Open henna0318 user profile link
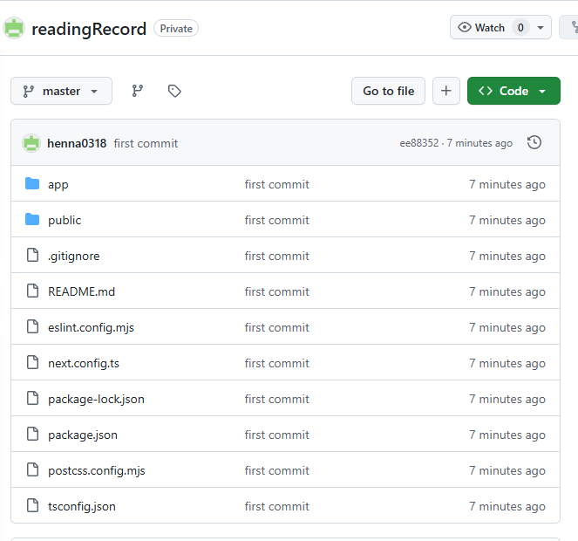 tap(77, 143)
